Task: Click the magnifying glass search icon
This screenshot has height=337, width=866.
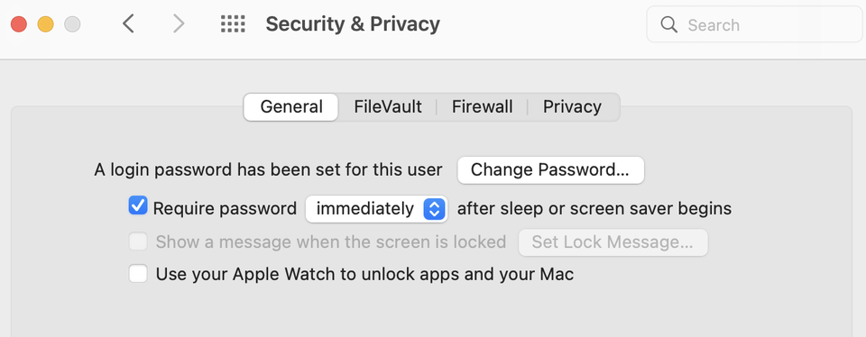Action: pos(668,24)
